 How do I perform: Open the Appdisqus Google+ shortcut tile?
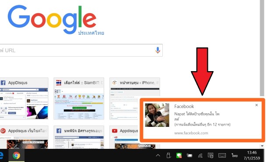pyautogui.click(x=24, y=137)
